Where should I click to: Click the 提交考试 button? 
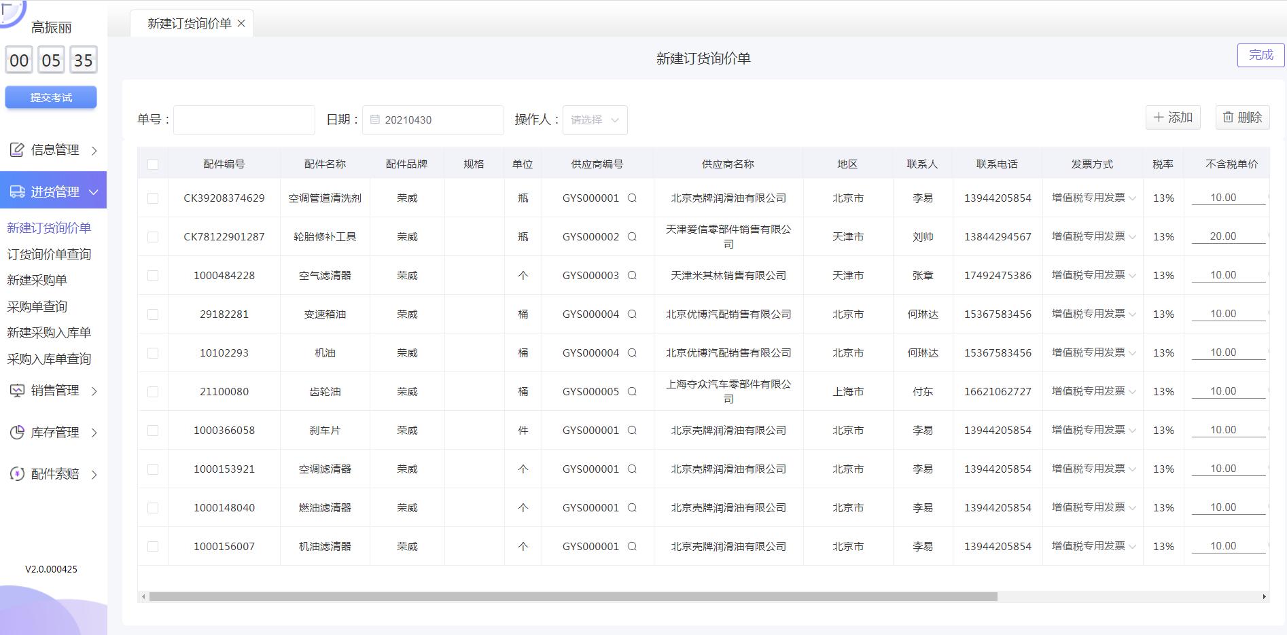click(x=51, y=97)
